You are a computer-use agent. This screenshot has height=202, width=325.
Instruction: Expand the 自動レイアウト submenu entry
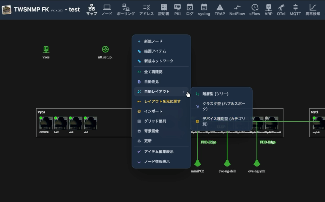[x=161, y=92]
